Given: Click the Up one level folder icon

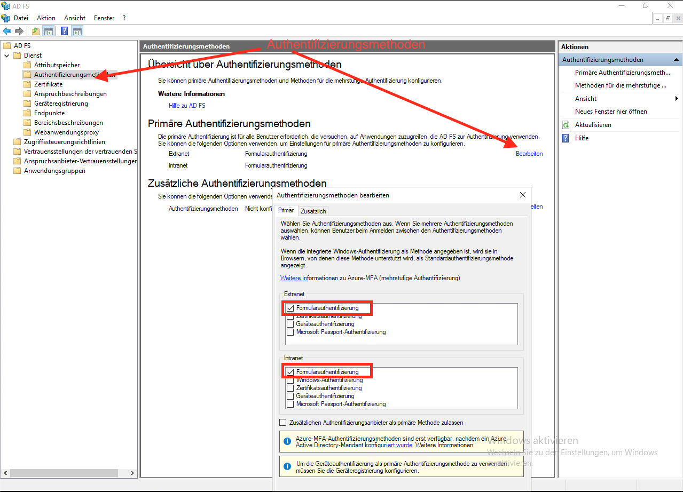Looking at the screenshot, I should tap(36, 31).
